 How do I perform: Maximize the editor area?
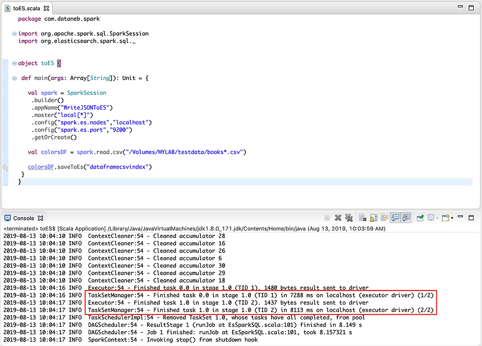tap(471, 8)
